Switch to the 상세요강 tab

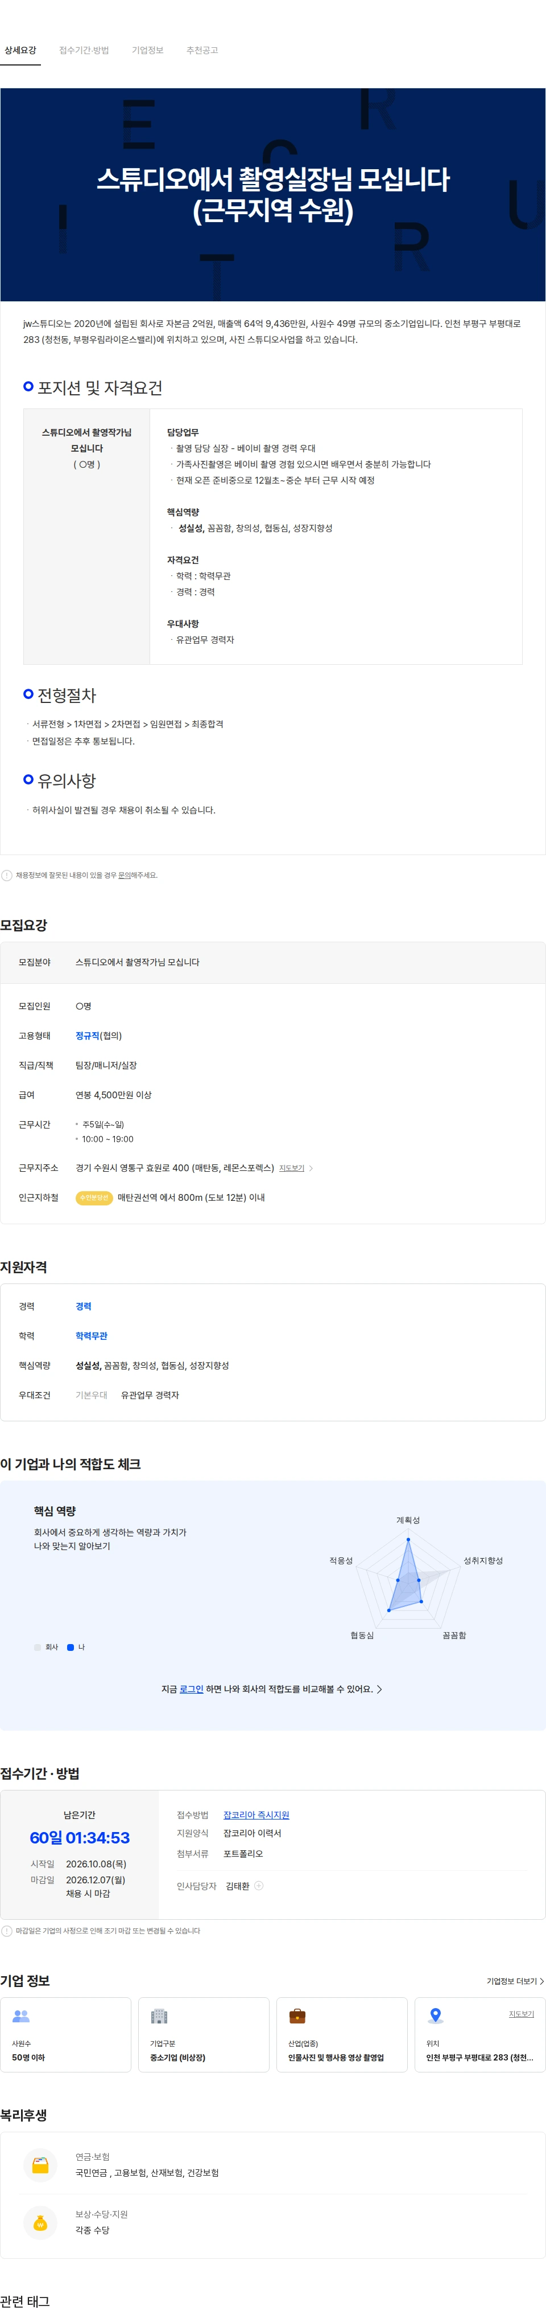coord(20,50)
